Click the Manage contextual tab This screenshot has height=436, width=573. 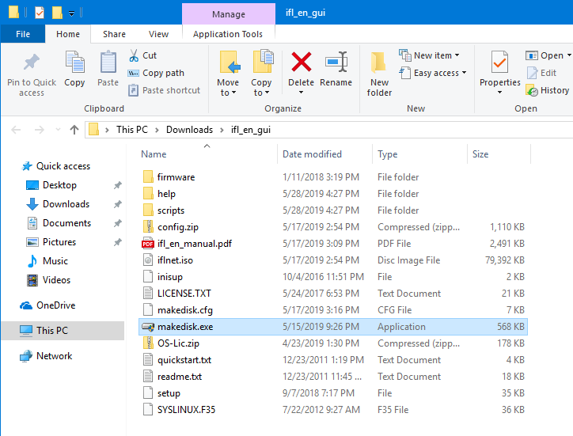tap(229, 14)
